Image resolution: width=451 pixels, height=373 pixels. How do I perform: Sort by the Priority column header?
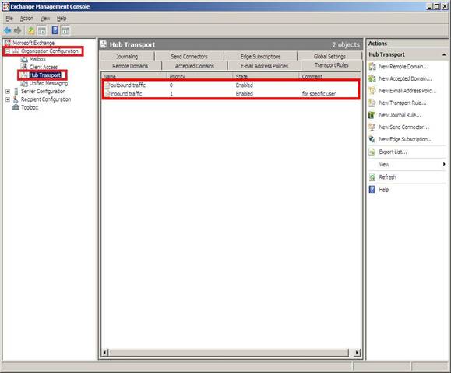coord(200,77)
